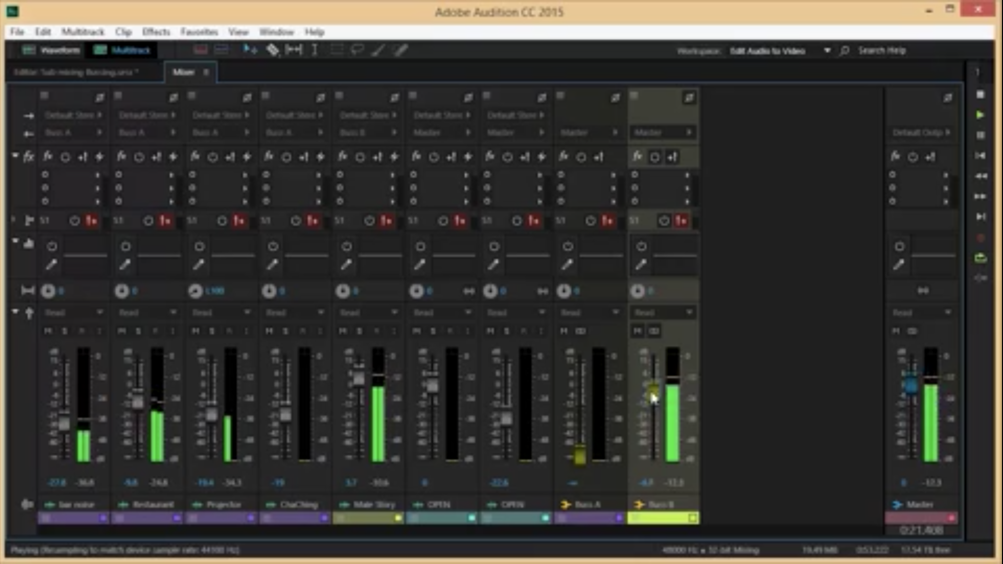Select the Razor tool

coord(272,50)
